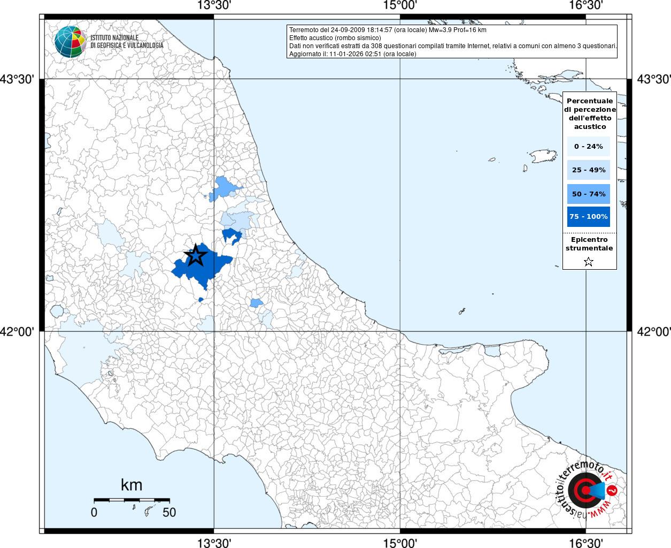This screenshot has width=671, height=548.
Task: Click the legend title 'Percentuale di percezione'
Action: (590, 113)
